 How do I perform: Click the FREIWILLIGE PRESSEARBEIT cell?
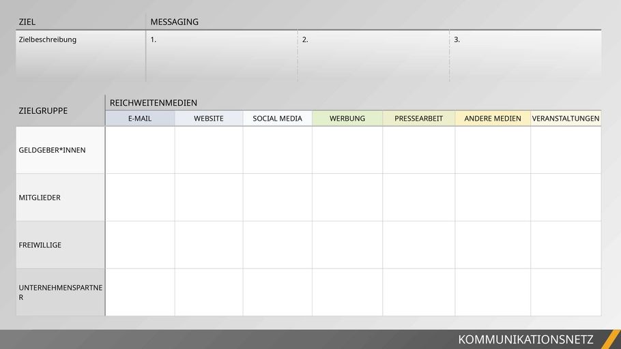tap(418, 245)
